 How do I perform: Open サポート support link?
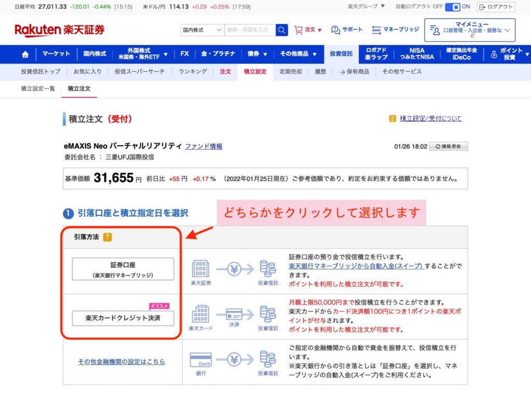[346, 30]
